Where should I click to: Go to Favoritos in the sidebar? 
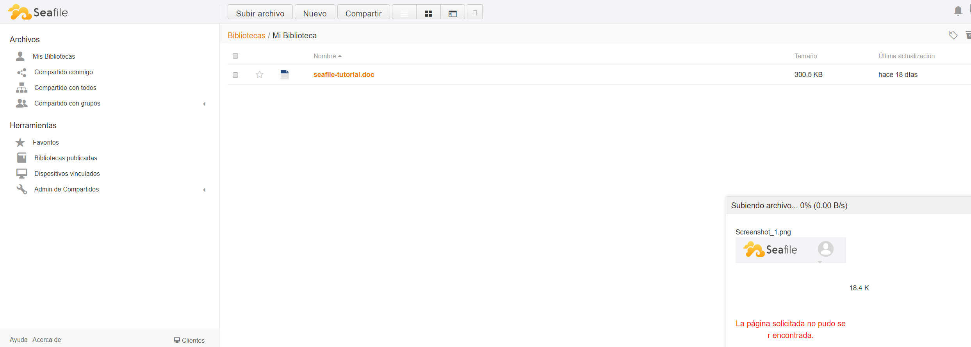pos(46,142)
